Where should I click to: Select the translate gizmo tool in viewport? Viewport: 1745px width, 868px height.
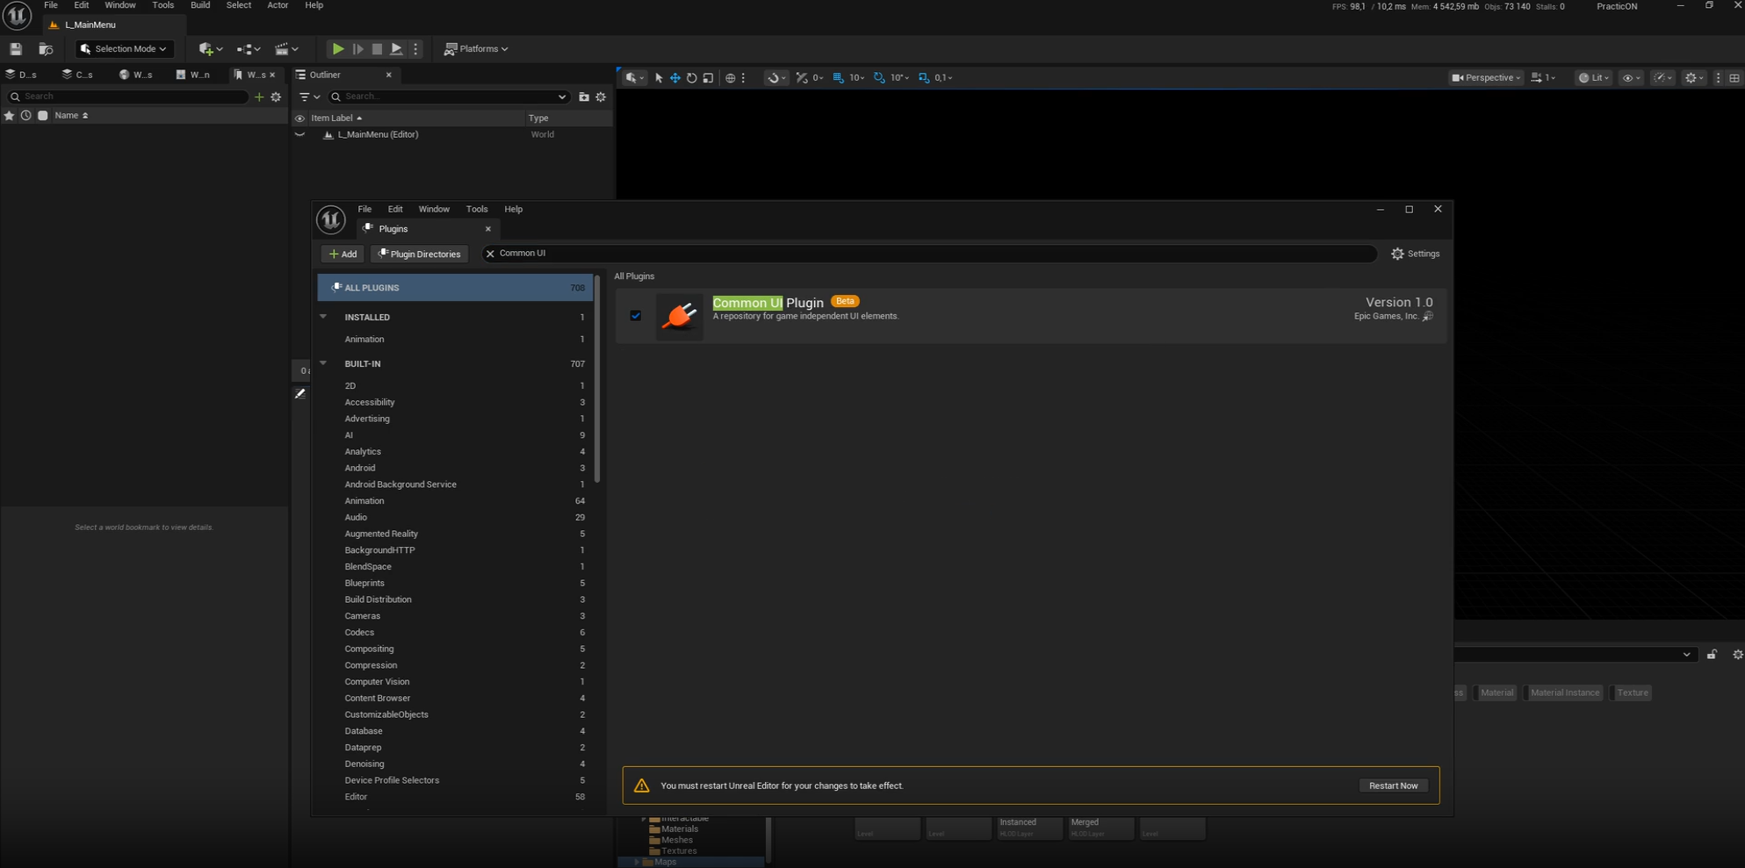(x=675, y=78)
